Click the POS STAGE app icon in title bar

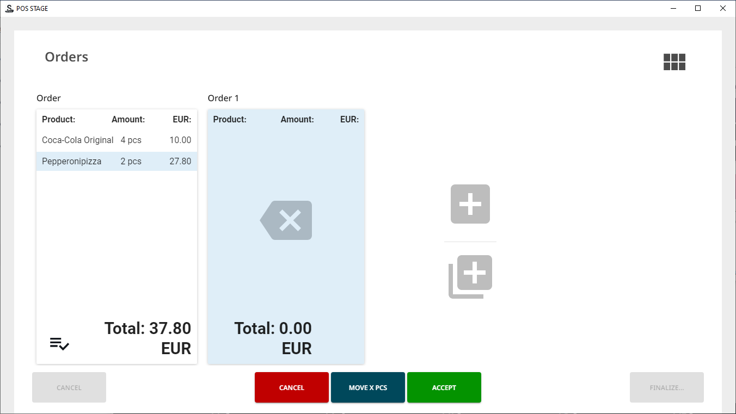(9, 8)
